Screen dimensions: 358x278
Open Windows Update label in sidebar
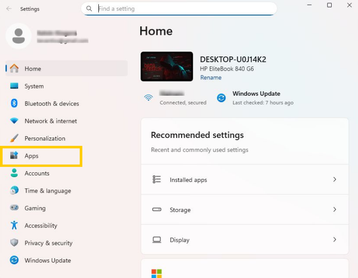click(48, 260)
